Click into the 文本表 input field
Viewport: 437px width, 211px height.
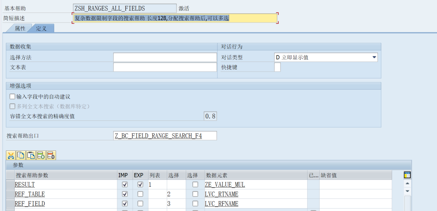click(165, 67)
